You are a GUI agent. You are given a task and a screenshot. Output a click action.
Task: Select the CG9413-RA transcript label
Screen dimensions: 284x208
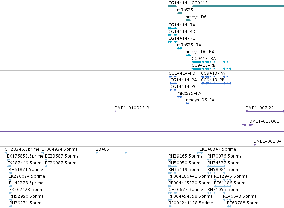(204, 59)
